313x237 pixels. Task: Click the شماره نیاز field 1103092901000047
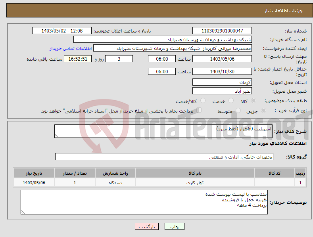(x=222, y=31)
